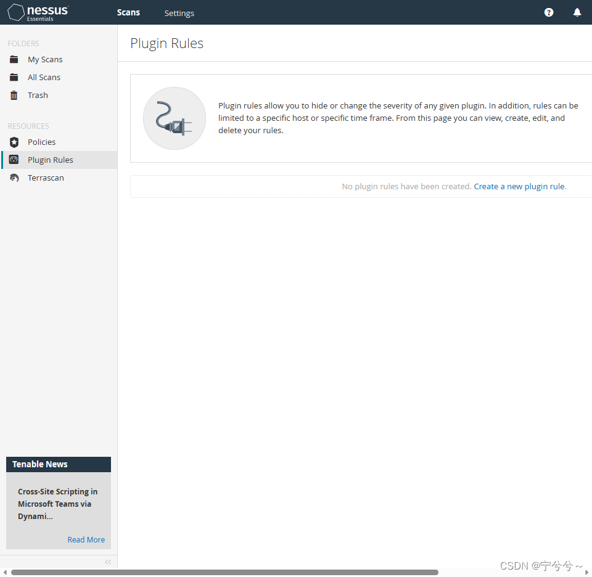Click the All Scans folder icon

click(14, 77)
